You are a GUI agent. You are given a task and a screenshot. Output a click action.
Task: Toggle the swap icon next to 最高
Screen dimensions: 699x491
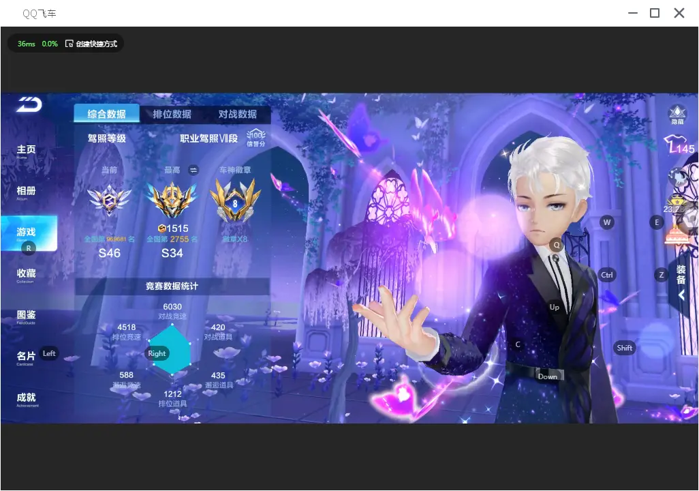tap(193, 170)
